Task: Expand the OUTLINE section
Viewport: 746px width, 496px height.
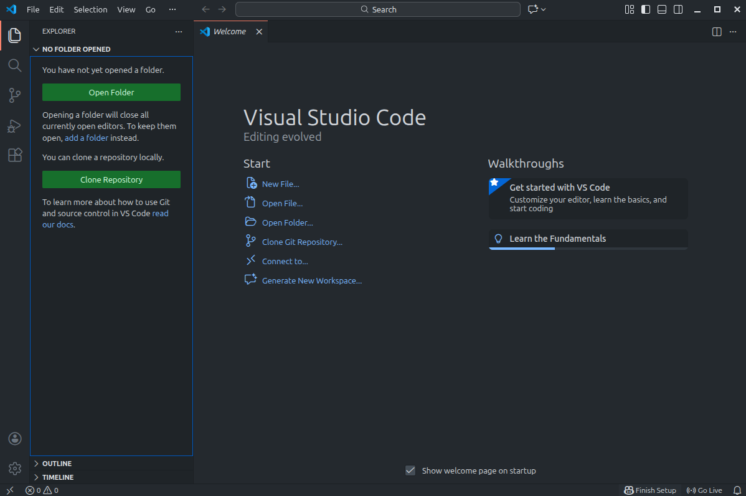Action: click(x=56, y=463)
